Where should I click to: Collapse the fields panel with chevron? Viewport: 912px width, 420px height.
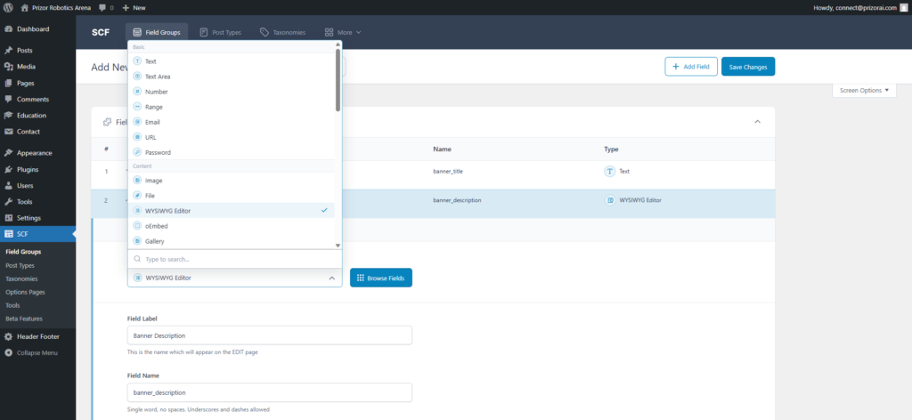coord(757,121)
